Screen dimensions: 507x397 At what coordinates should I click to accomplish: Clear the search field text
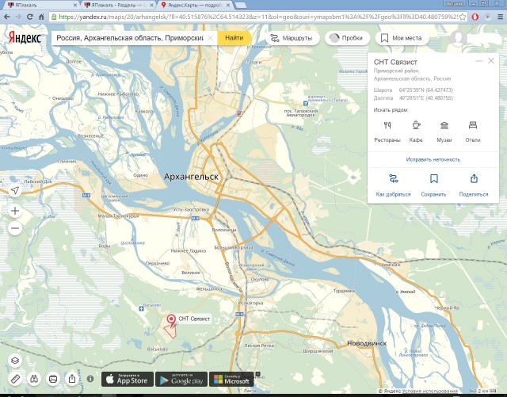210,38
